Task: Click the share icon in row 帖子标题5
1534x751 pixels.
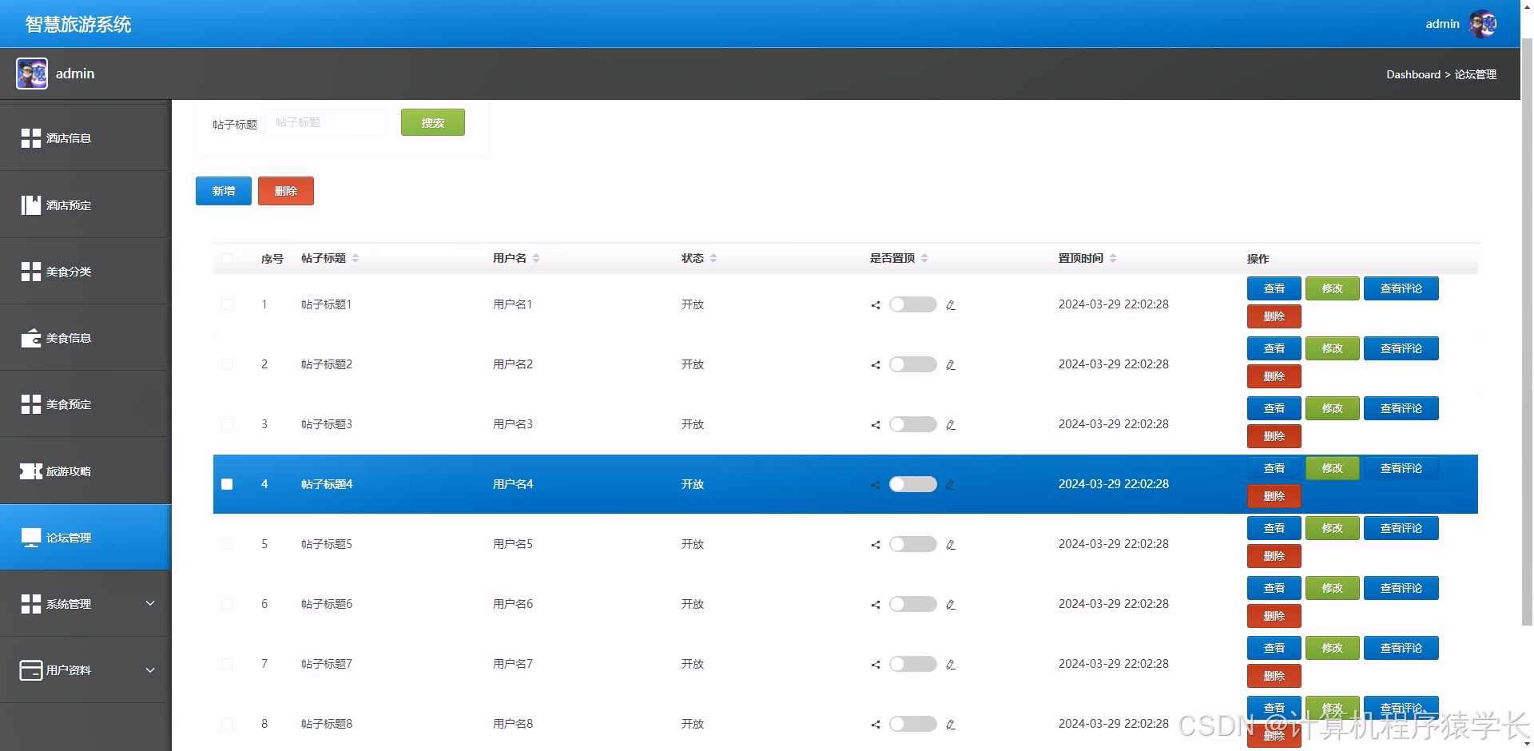Action: point(876,545)
